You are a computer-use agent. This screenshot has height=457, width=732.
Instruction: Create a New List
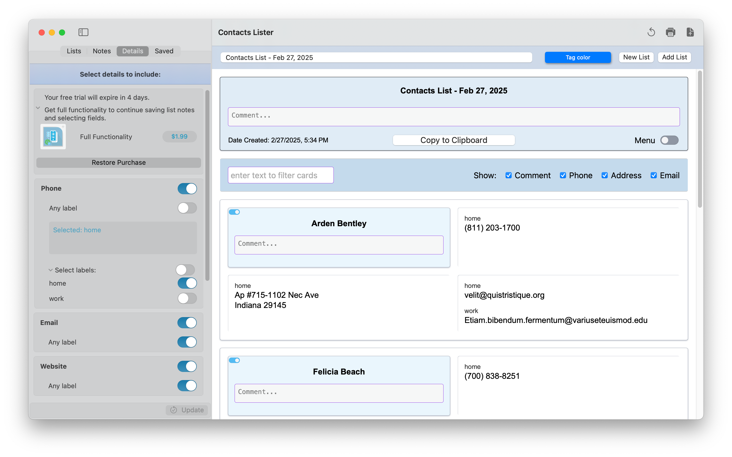pos(636,57)
